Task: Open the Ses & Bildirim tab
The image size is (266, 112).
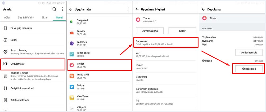Action: click(26, 17)
